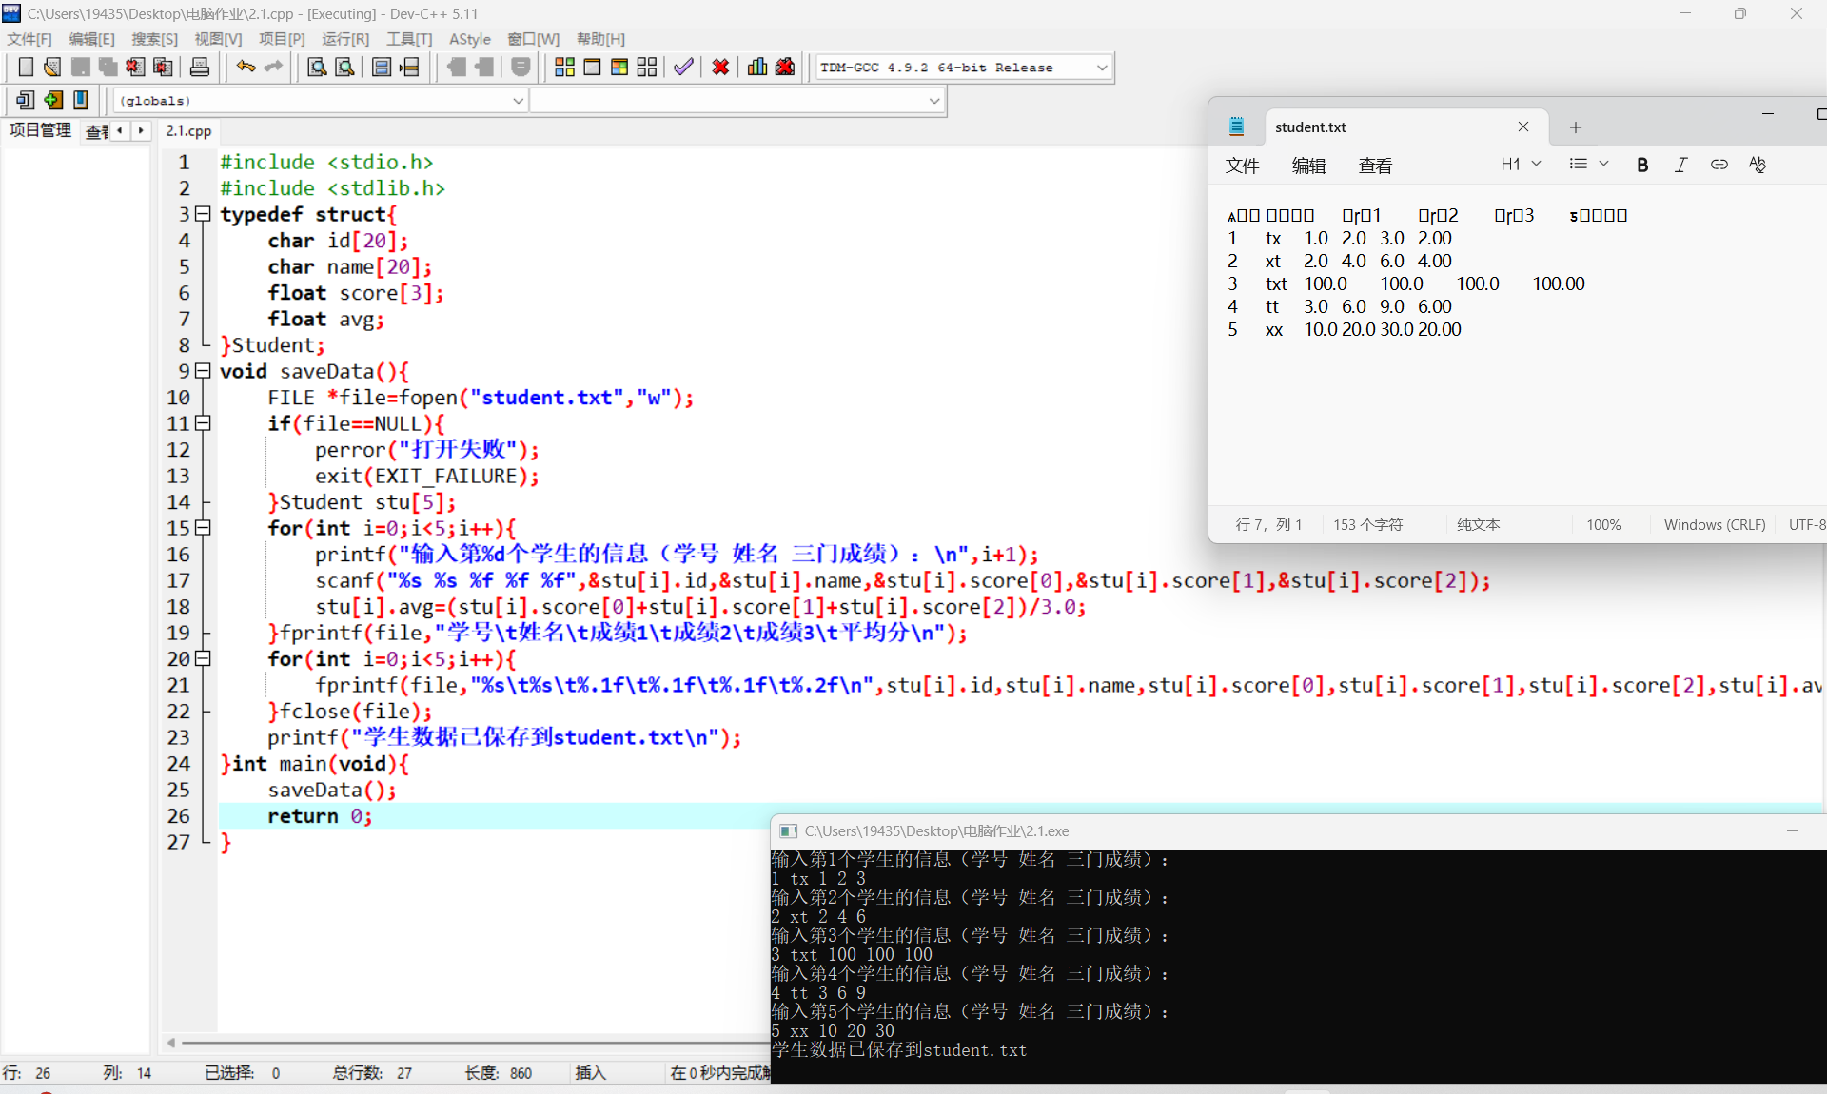This screenshot has height=1094, width=1827.
Task: Click the profile analysis bar chart icon
Action: click(757, 67)
